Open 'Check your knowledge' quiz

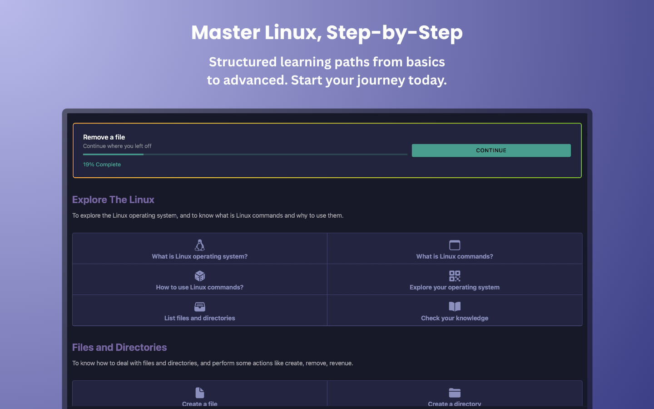455,310
